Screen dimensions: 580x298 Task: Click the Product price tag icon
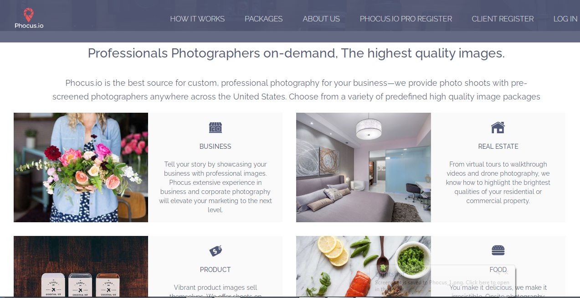(216, 251)
